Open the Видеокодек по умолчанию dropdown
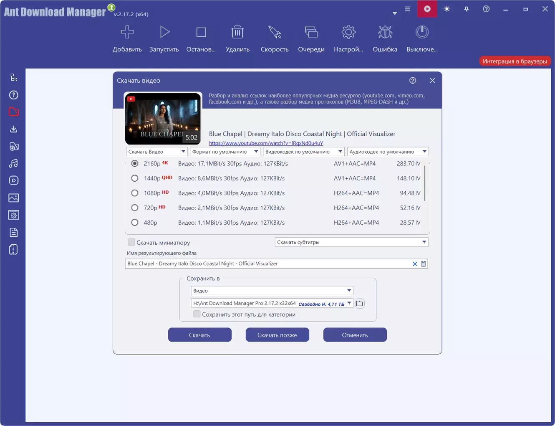Screen dimensions: 555x426 pos(304,152)
